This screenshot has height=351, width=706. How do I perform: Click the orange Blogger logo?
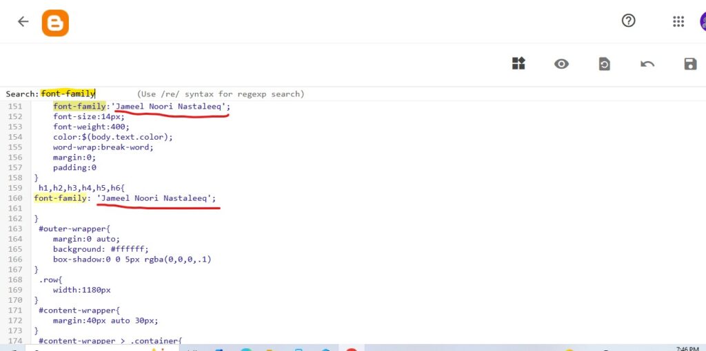tap(55, 23)
